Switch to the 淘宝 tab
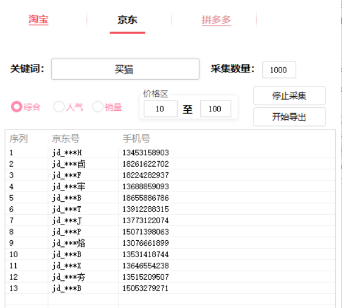Screen dimensions: 342x308 (x=38, y=20)
